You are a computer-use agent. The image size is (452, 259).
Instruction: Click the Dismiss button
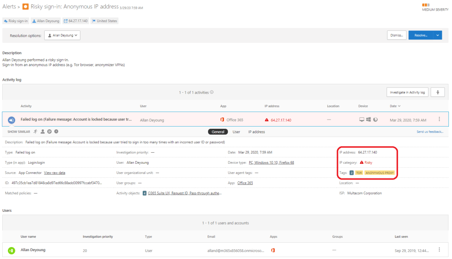click(396, 35)
